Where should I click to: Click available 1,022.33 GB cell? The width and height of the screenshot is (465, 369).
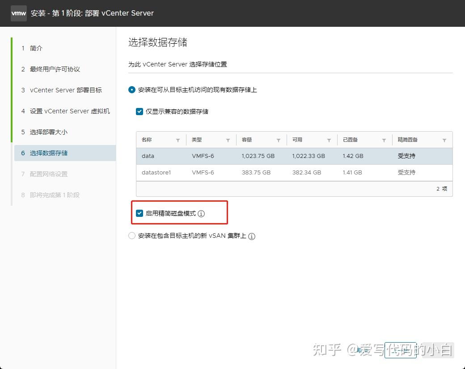click(309, 156)
